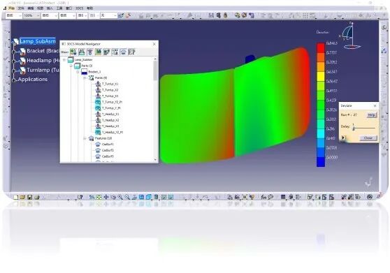
Task: Click the blue isometric view cube icon
Action: 148,197
